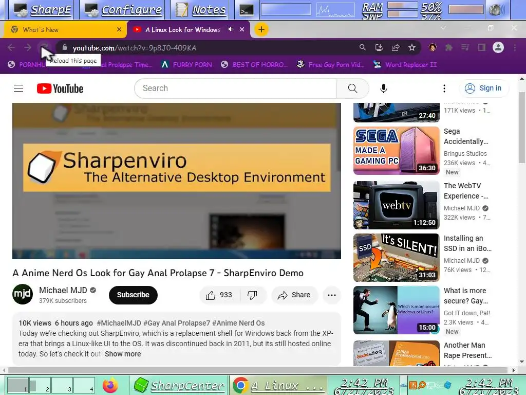526x395 pixels.
Task: Select the A Linux Look for Windows tab
Action: [182, 29]
